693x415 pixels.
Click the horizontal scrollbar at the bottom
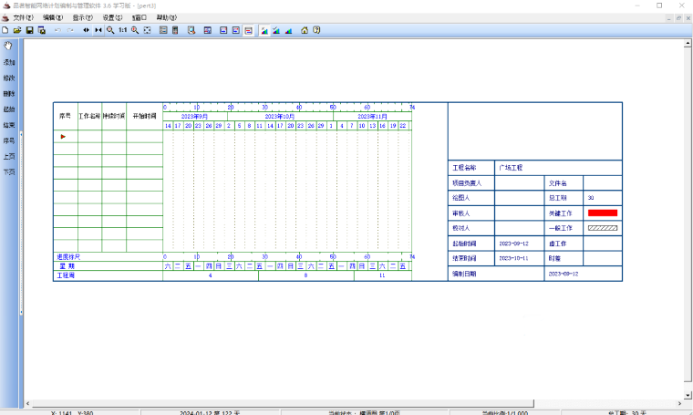(283, 403)
